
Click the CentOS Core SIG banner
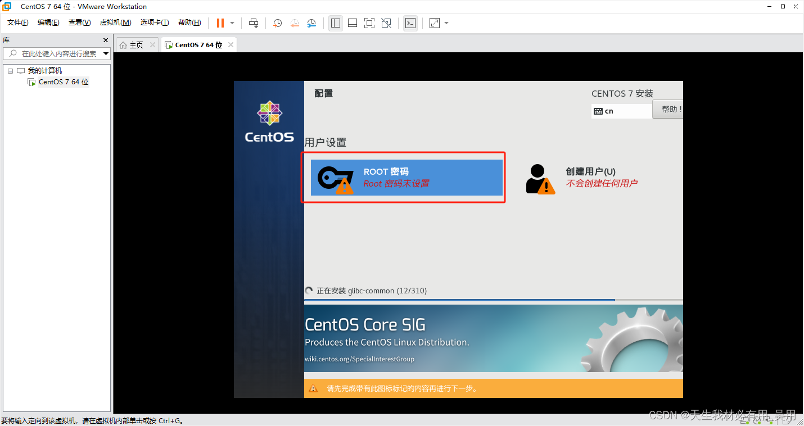[494, 338]
